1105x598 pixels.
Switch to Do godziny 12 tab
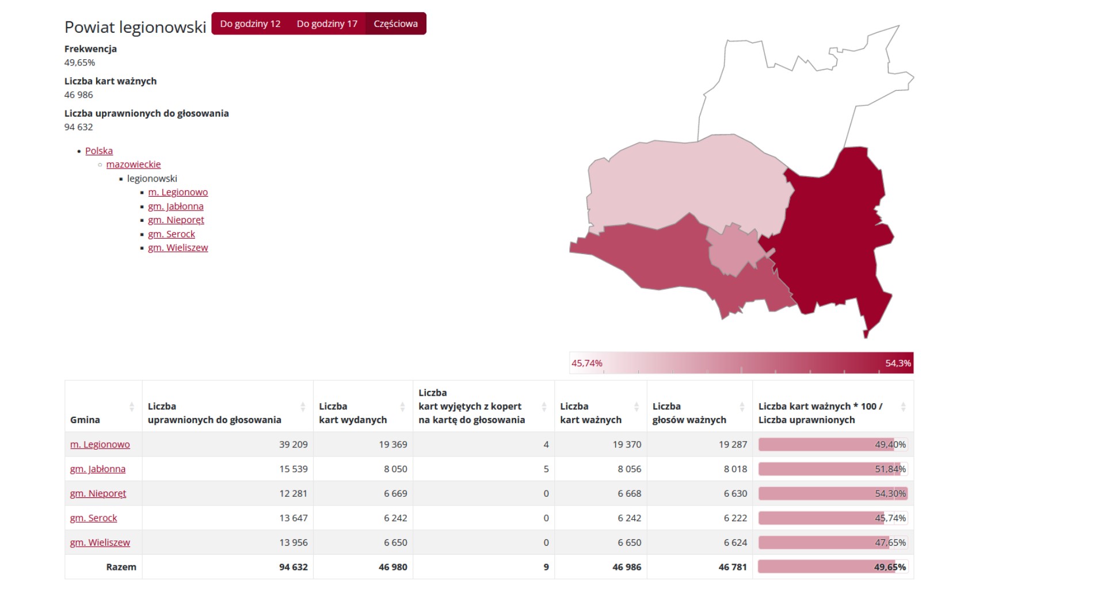pos(250,24)
